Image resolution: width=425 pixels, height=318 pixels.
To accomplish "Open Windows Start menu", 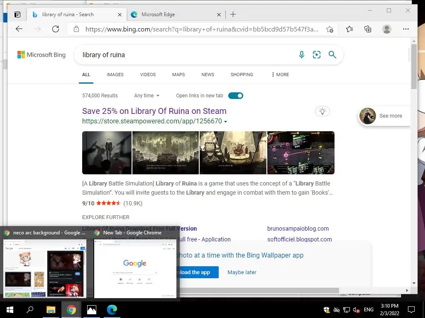I will point(10,310).
